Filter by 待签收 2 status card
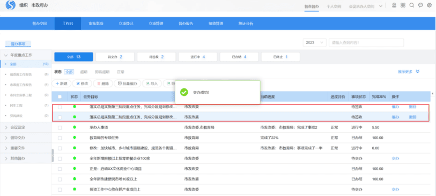Screen dimensions: 436x196 (157, 57)
